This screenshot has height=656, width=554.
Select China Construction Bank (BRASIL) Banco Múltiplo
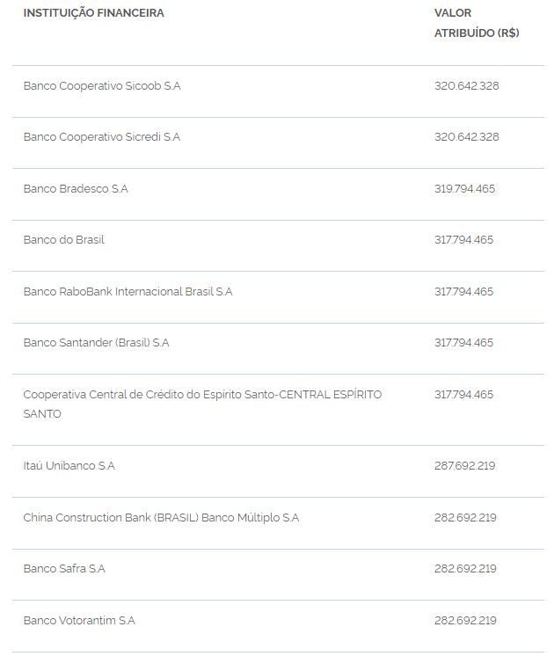161,518
